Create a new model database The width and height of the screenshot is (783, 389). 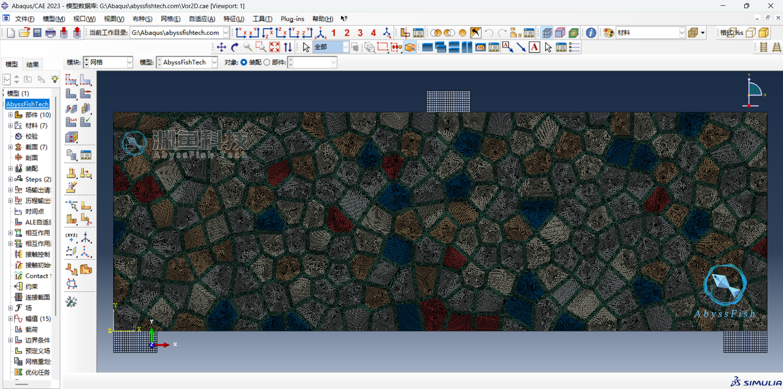pyautogui.click(x=11, y=33)
